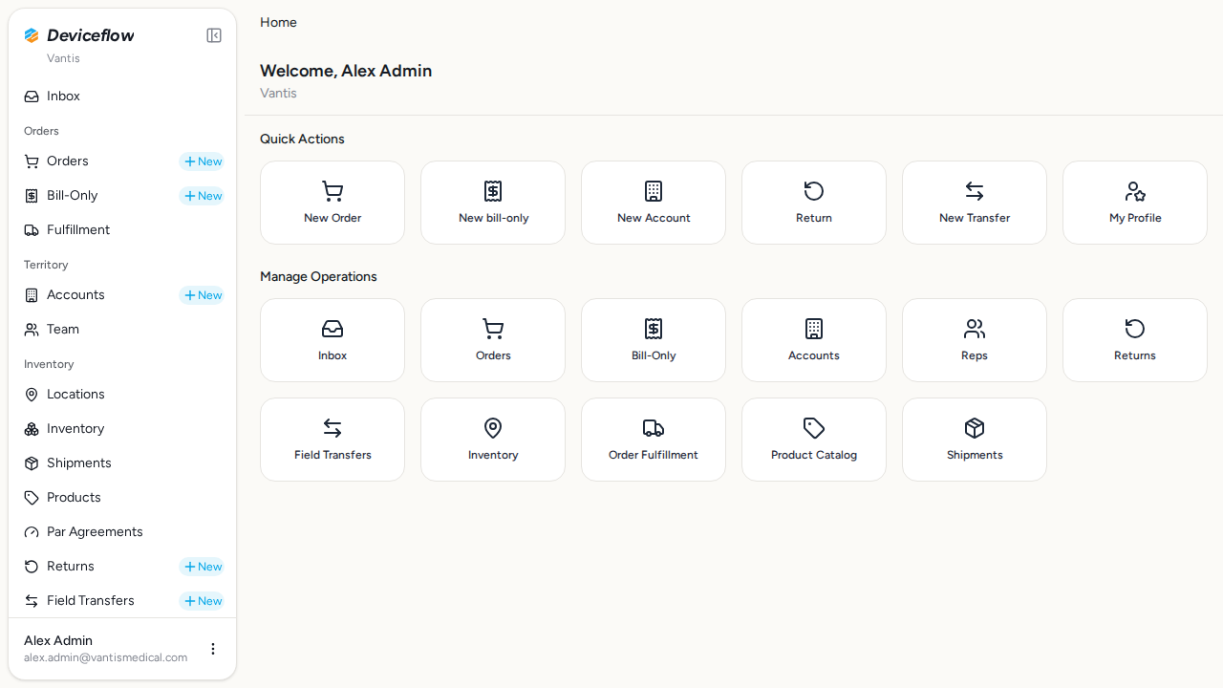Open Orders in the sidebar
Screen dimensions: 1223x688
coord(96,161)
